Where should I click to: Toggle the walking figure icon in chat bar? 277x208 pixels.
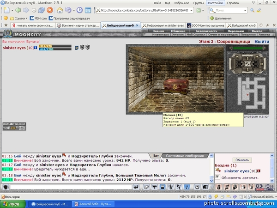click(x=170, y=187)
